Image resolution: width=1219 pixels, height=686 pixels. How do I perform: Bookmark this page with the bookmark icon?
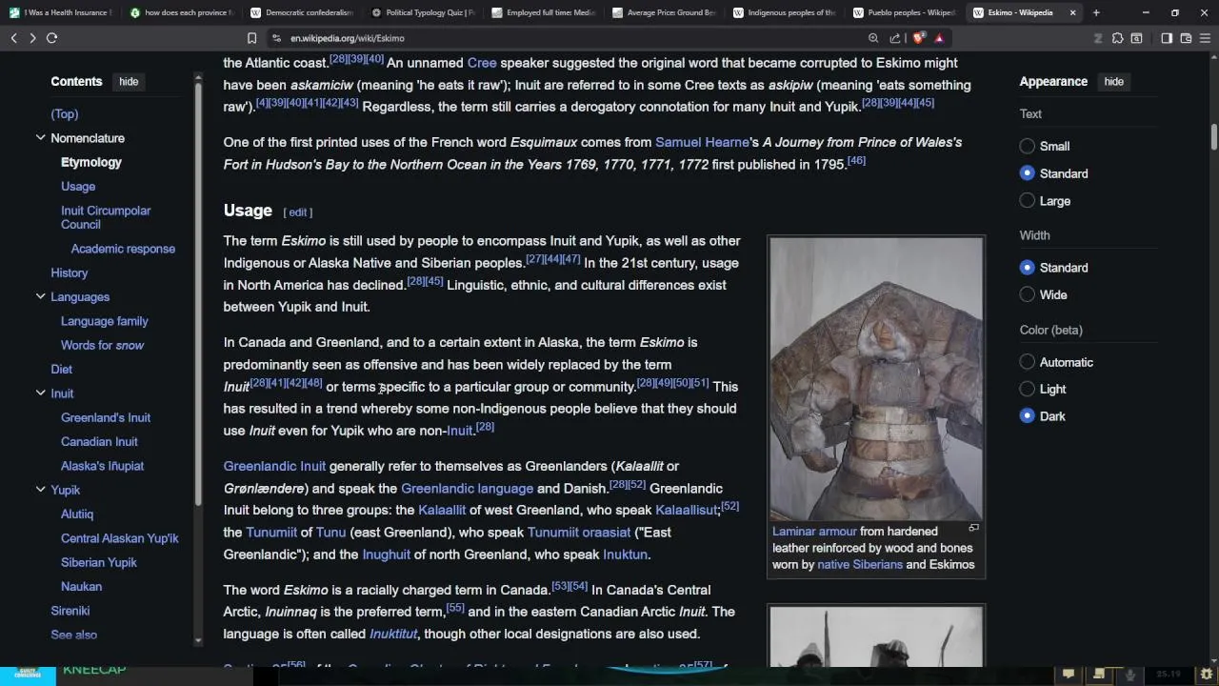tap(251, 38)
